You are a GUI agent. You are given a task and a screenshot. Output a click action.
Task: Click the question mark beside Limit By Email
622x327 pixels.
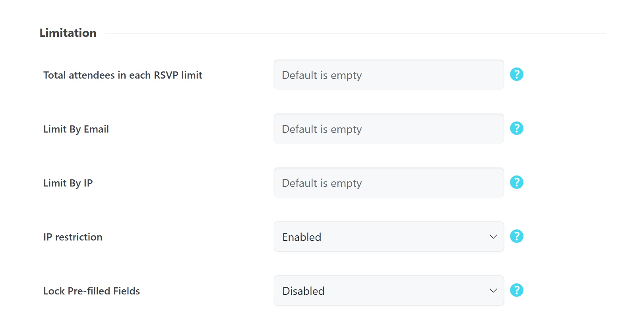pyautogui.click(x=516, y=128)
